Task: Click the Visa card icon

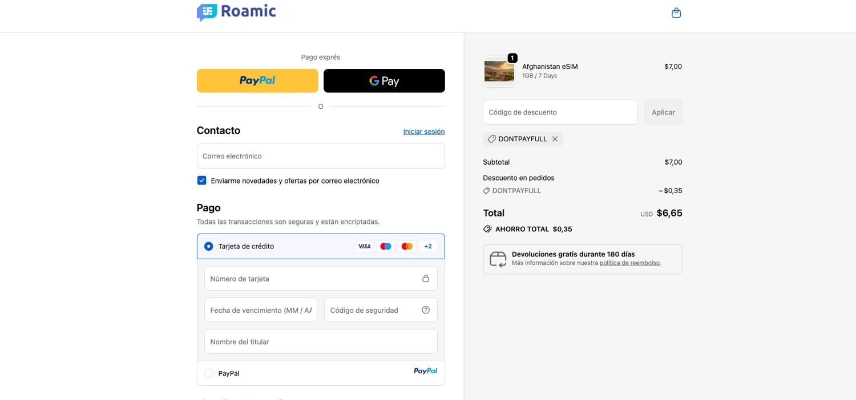Action: [x=364, y=246]
